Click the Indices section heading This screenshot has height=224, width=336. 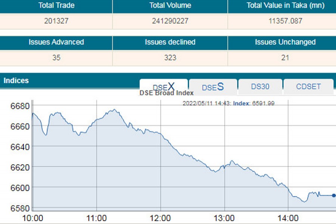pos(16,81)
